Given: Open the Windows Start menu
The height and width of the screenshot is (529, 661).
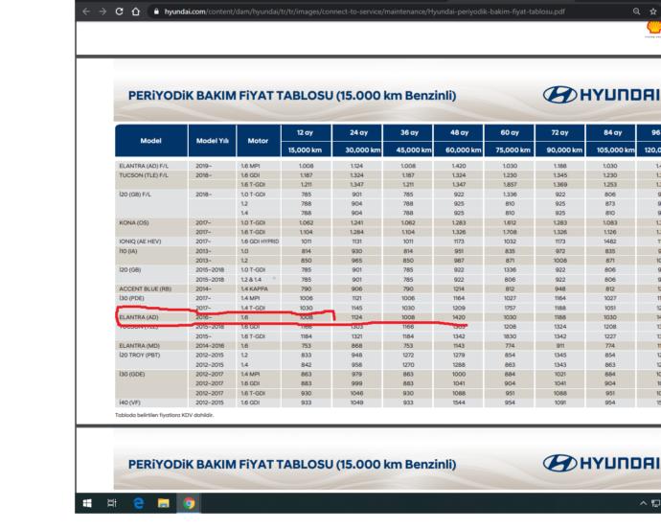Looking at the screenshot, I should click(x=87, y=503).
